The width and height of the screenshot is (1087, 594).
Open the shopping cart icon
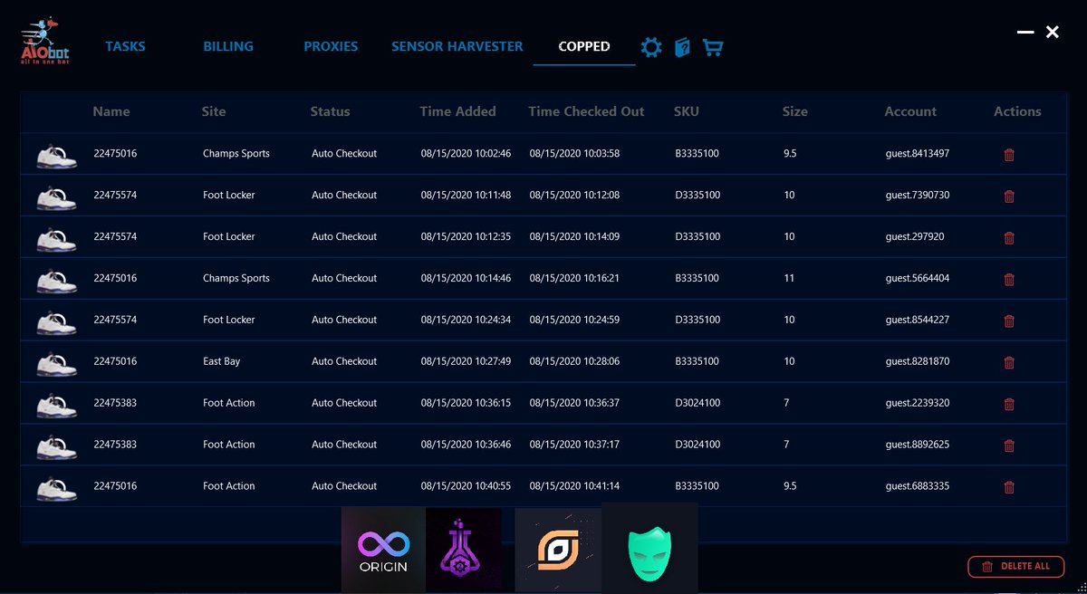click(x=713, y=47)
